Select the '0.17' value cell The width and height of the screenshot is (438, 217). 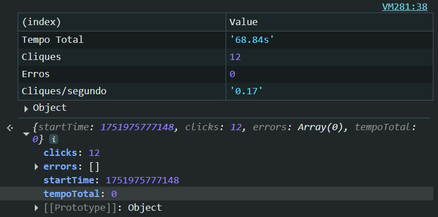click(329, 91)
